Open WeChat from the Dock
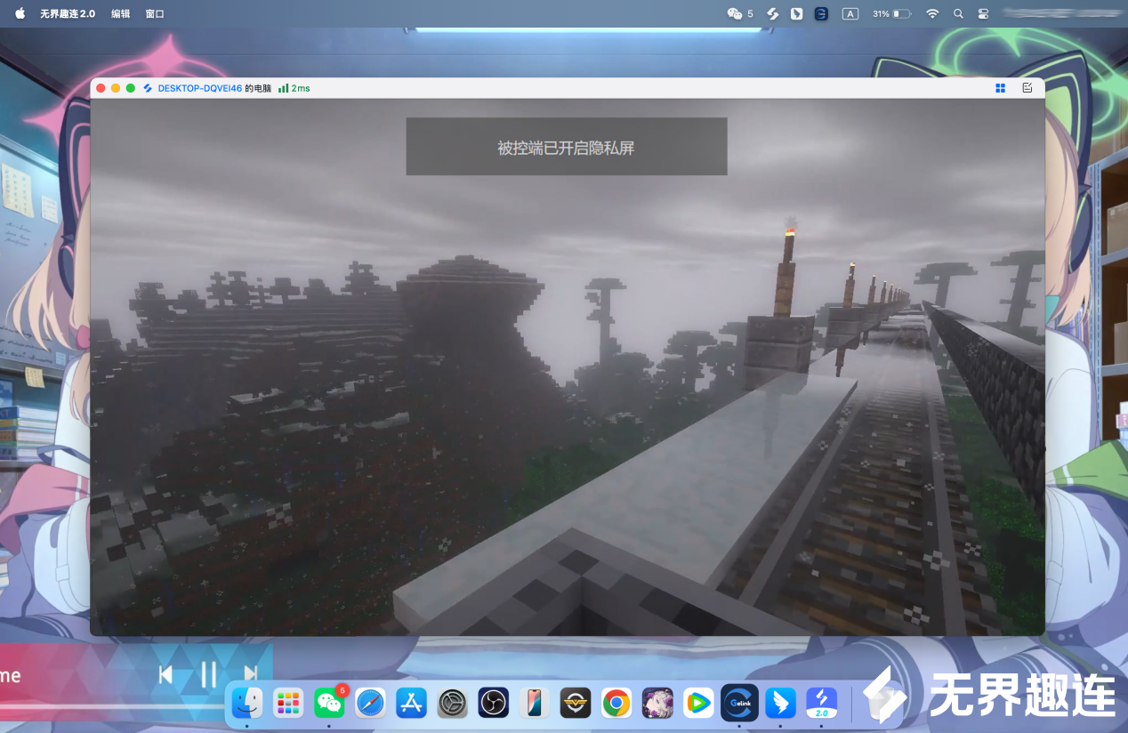This screenshot has height=733, width=1128. click(x=329, y=703)
